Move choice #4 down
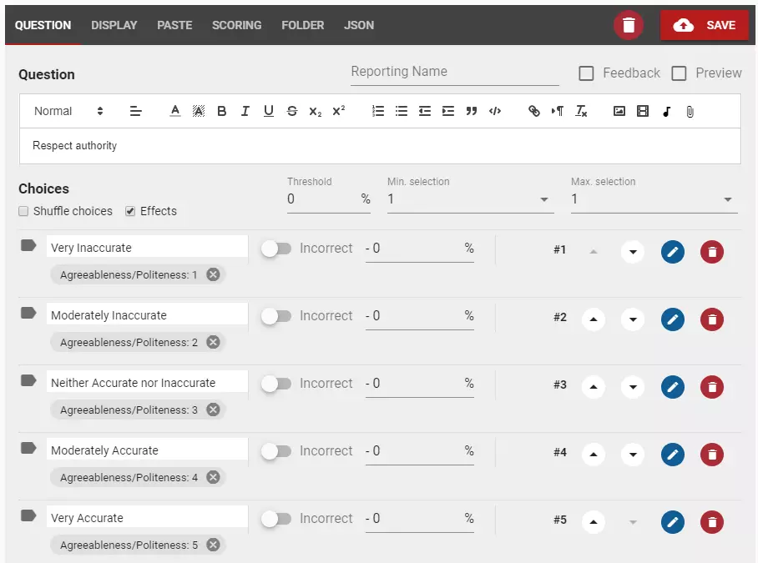Image resolution: width=758 pixels, height=563 pixels. 633,455
